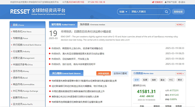
Task: Select the 股票 market filter pill
Action: [145, 80]
